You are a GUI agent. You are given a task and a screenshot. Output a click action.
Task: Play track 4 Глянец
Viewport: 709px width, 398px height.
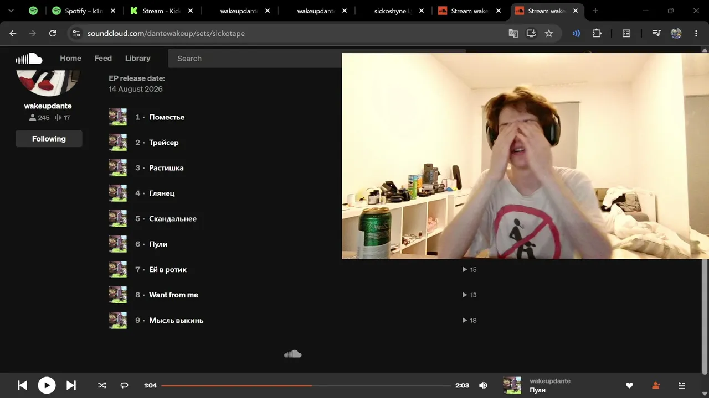(162, 193)
